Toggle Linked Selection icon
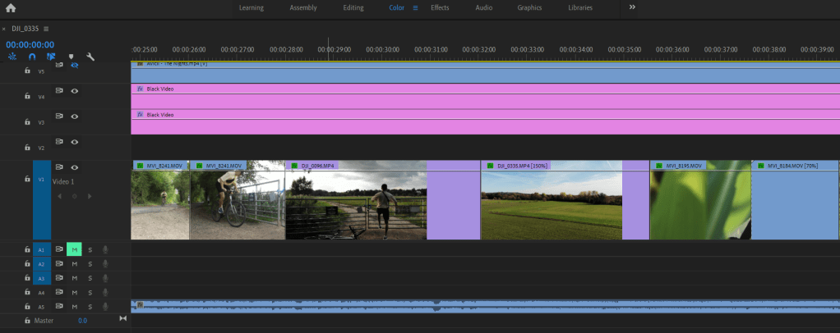 tap(52, 56)
